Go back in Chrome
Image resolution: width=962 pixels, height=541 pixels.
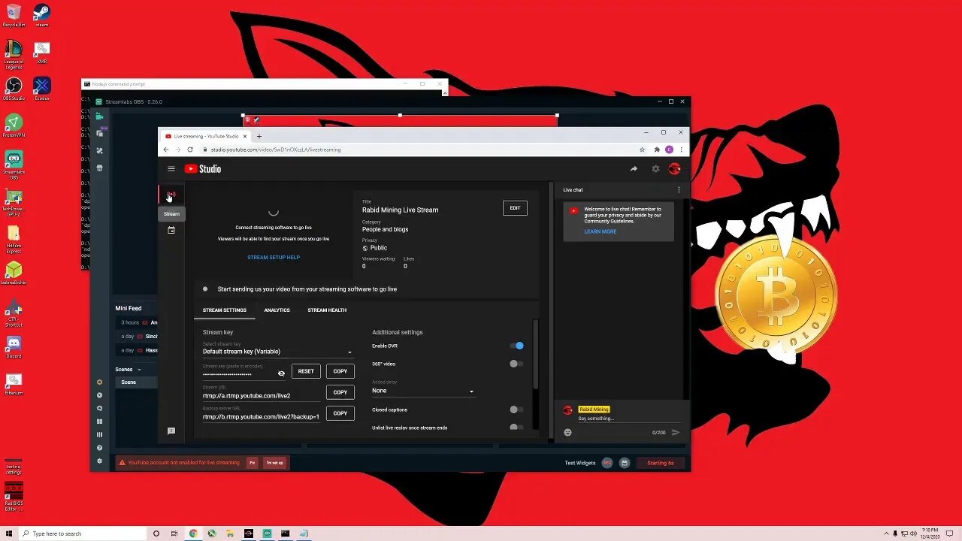tap(166, 150)
